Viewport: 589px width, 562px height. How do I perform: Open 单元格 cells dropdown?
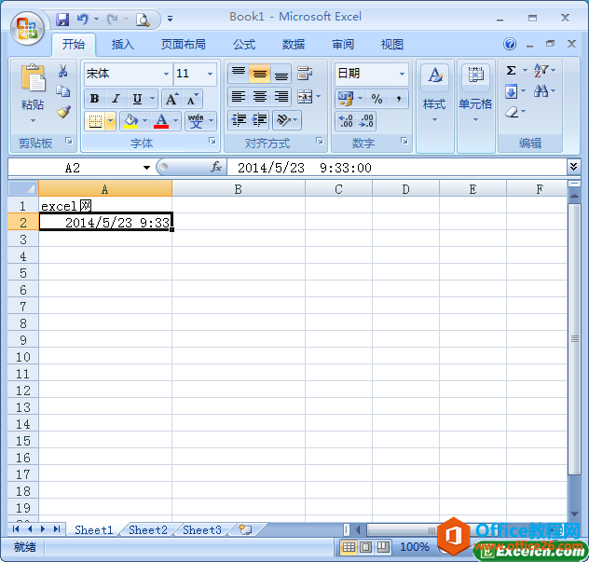tap(475, 106)
